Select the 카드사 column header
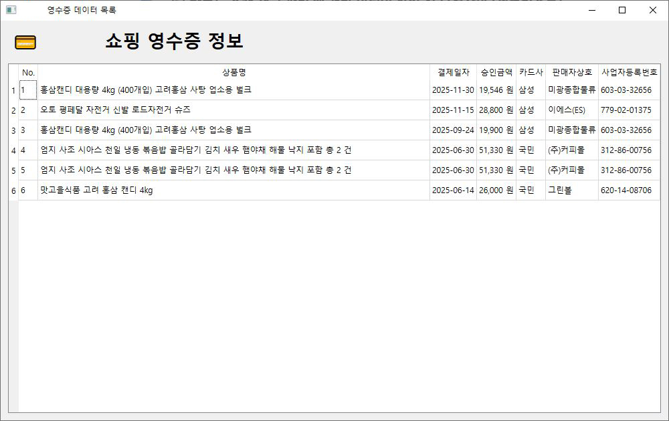 click(531, 72)
